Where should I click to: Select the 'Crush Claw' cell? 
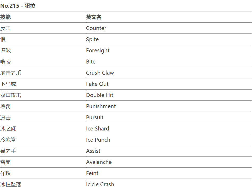tap(100, 73)
